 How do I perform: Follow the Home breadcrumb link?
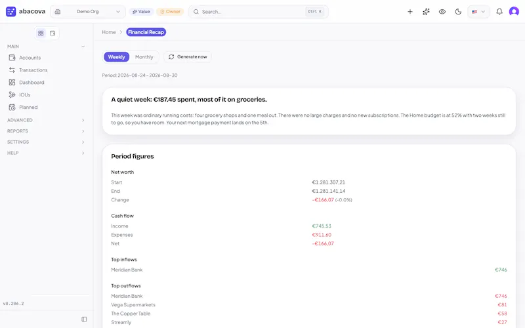109,32
